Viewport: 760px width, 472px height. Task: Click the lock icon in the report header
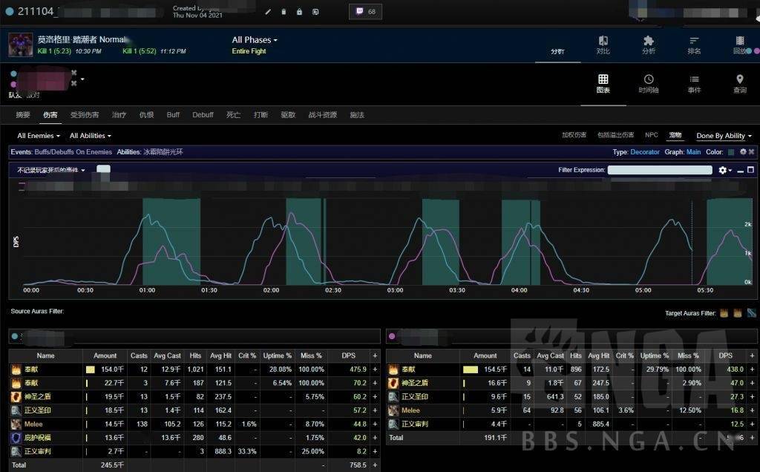tap(299, 12)
